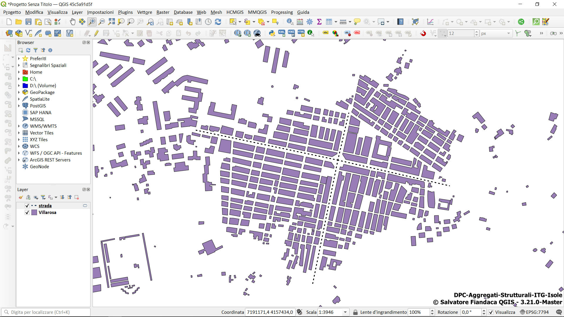This screenshot has height=317, width=564.
Task: Open the Processing menu
Action: click(282, 12)
